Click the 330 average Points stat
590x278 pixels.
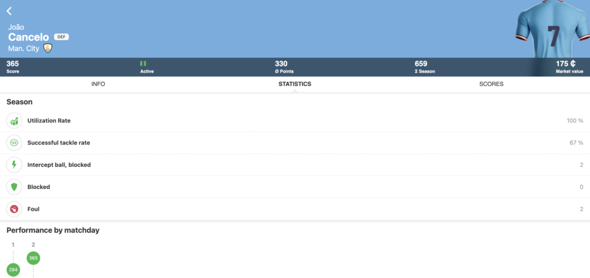click(281, 64)
